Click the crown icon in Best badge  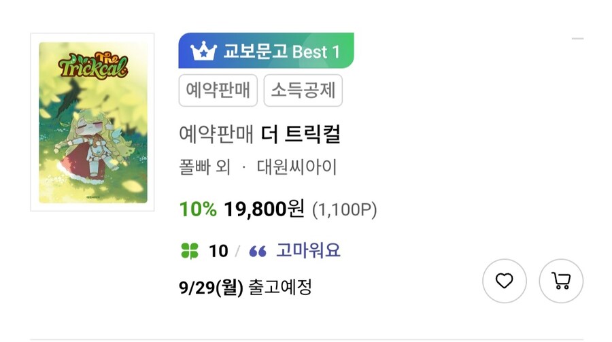(203, 51)
